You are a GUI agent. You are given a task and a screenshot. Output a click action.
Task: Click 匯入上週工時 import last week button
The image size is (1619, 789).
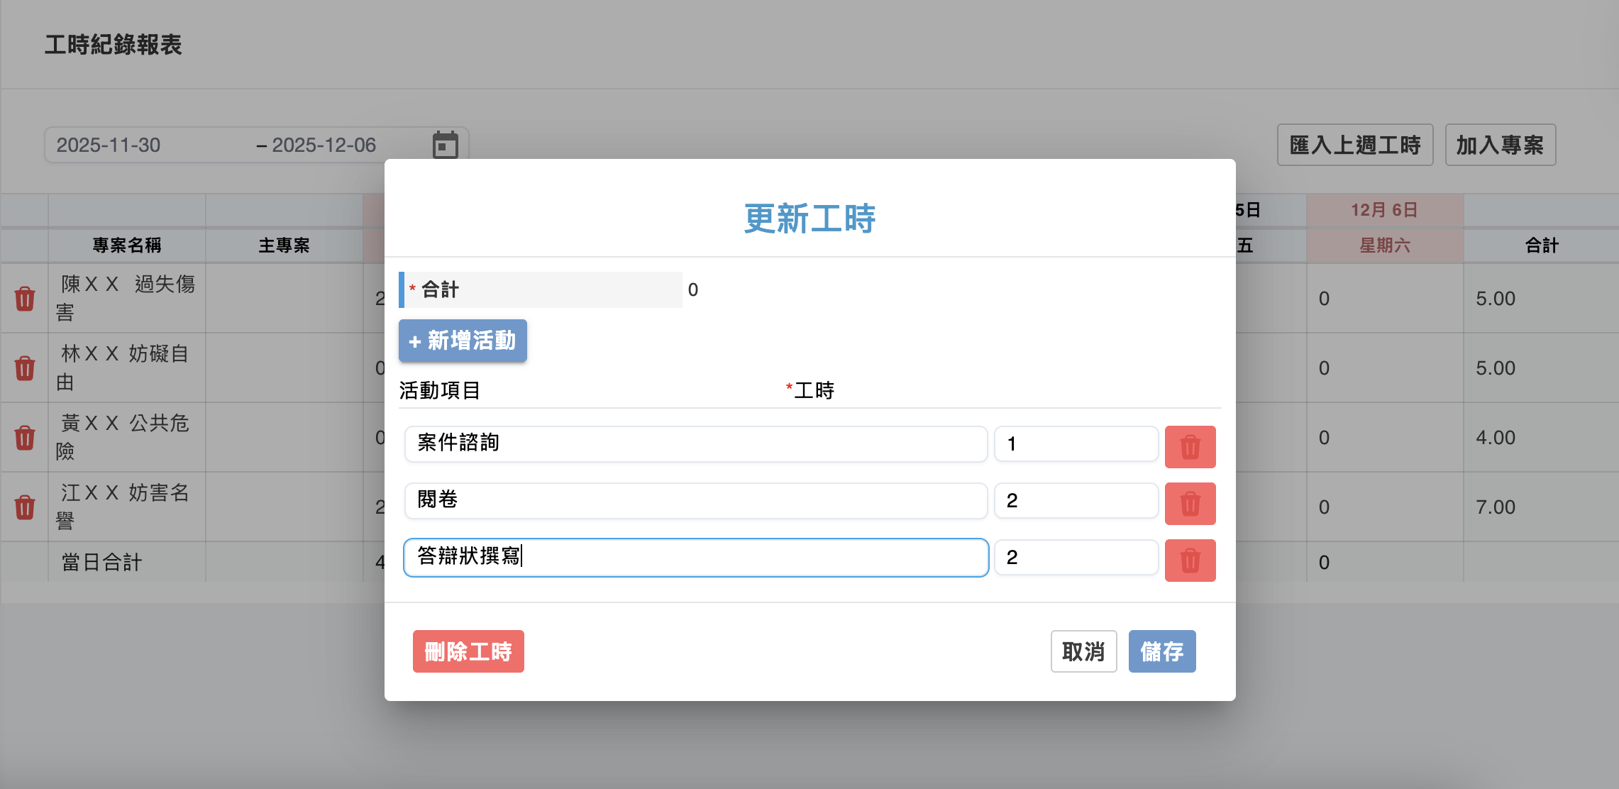click(x=1354, y=145)
